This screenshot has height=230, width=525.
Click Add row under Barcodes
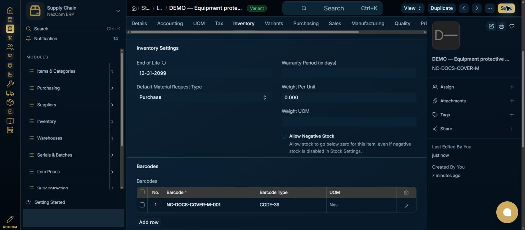click(149, 222)
